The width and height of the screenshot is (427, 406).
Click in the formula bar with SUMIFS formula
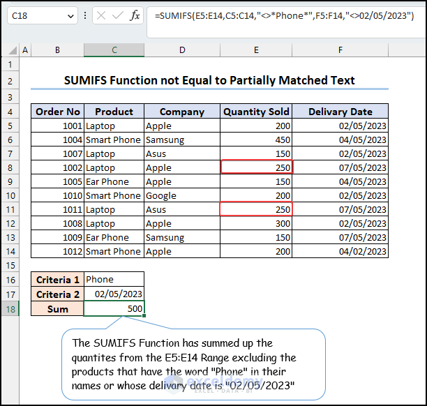click(286, 22)
